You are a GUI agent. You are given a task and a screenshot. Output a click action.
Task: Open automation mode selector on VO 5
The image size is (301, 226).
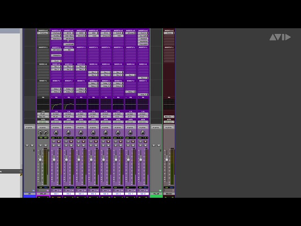pyautogui.click(x=106, y=122)
